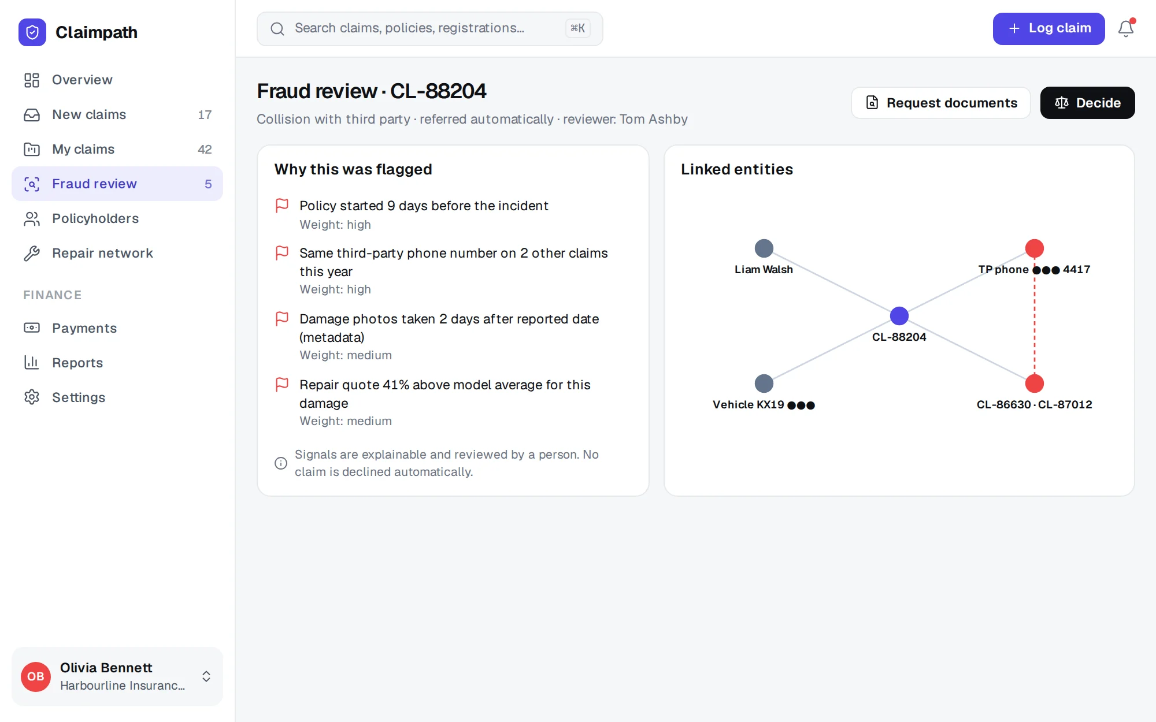
Task: Click the Decide button
Action: pyautogui.click(x=1087, y=103)
